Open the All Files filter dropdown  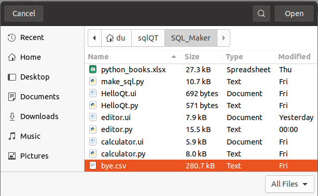pyautogui.click(x=289, y=184)
